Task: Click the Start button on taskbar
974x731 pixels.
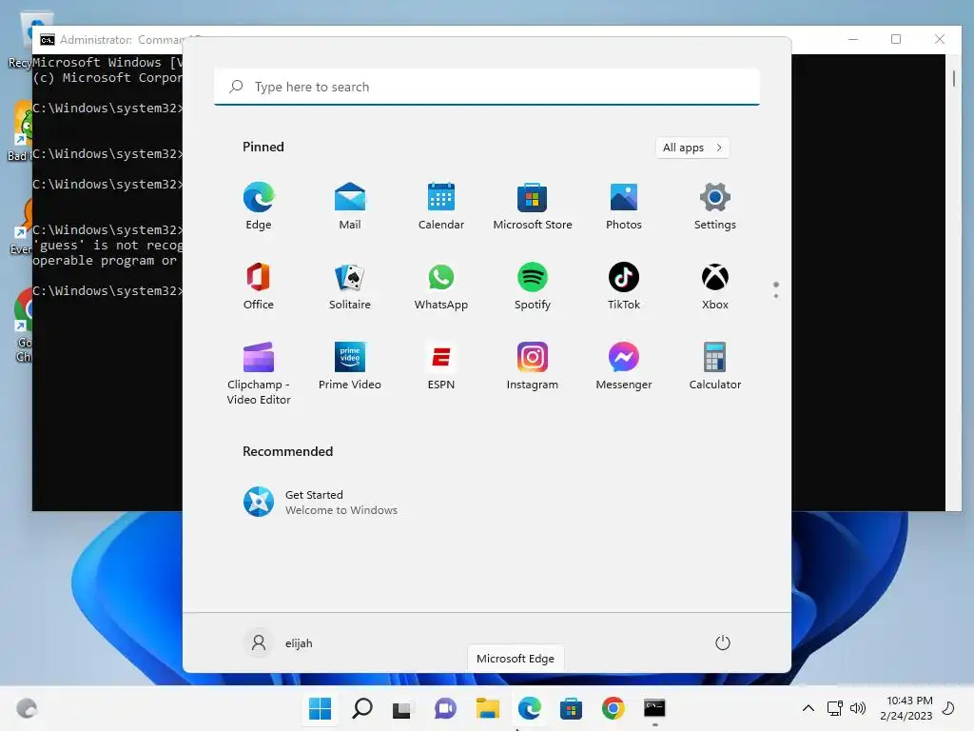Action: [320, 708]
